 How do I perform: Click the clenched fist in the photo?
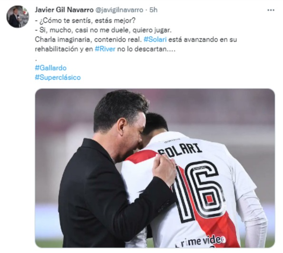(x=164, y=169)
